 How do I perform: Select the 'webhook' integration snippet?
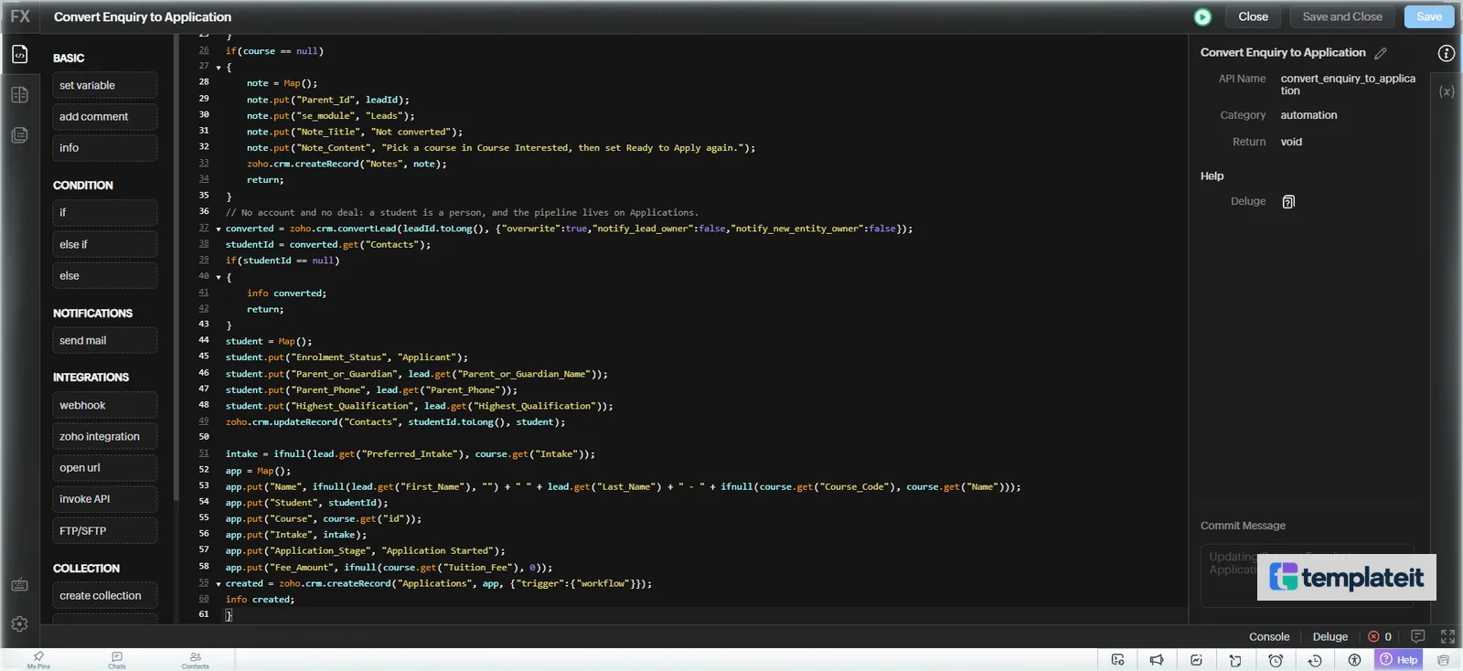pos(104,405)
